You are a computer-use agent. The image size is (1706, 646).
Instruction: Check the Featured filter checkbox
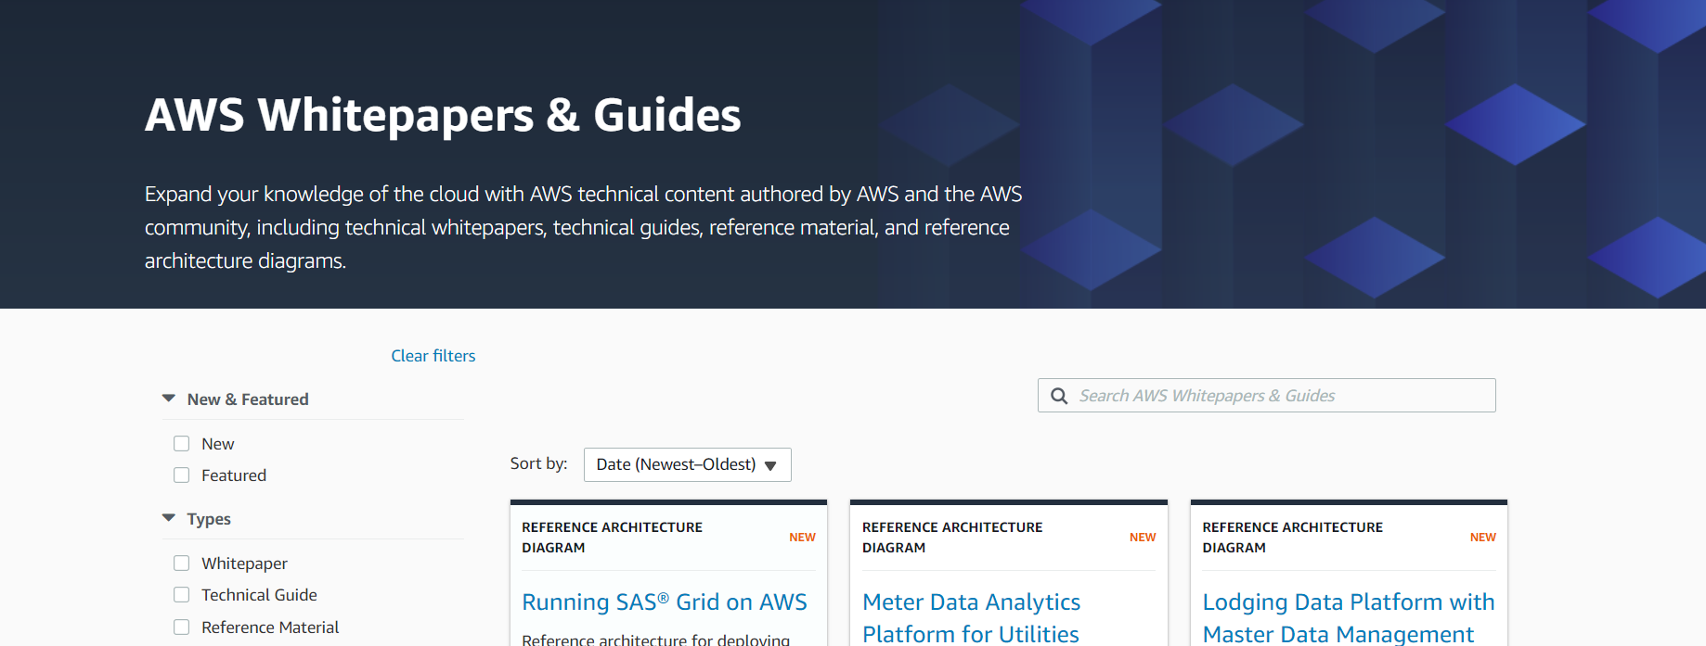182,475
